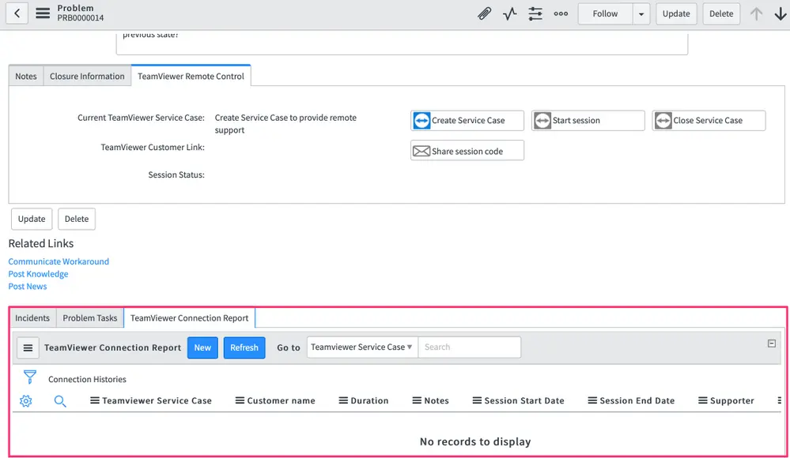The height and width of the screenshot is (458, 790).
Task: Open the Post News link
Action: click(27, 287)
